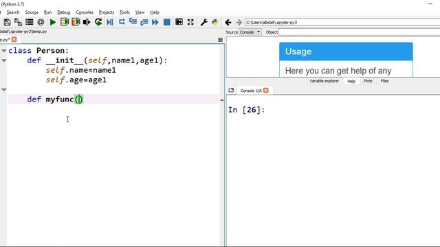This screenshot has height=247, width=440.
Task: Go forward with the right arrow
Action: [239, 22]
